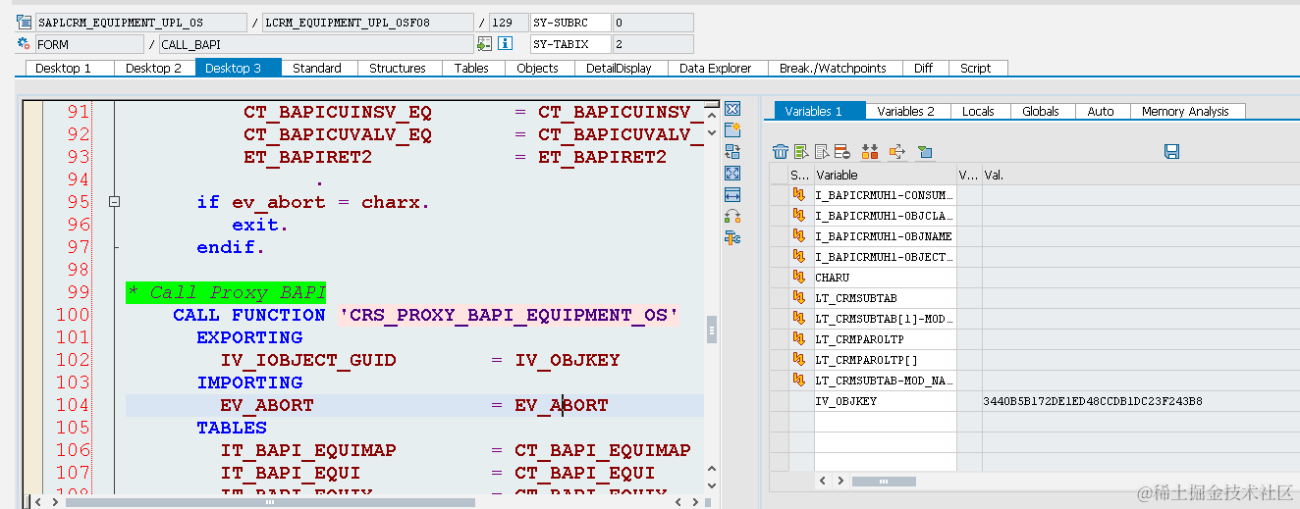Click the first list-with-arrow icon in the variables toolbar
This screenshot has height=509, width=1300.
802,151
